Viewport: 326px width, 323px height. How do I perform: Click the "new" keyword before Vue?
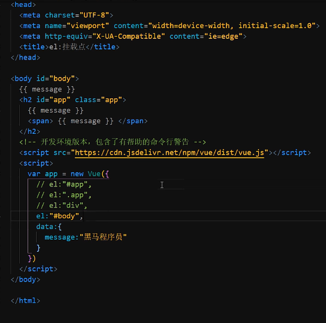(77, 174)
